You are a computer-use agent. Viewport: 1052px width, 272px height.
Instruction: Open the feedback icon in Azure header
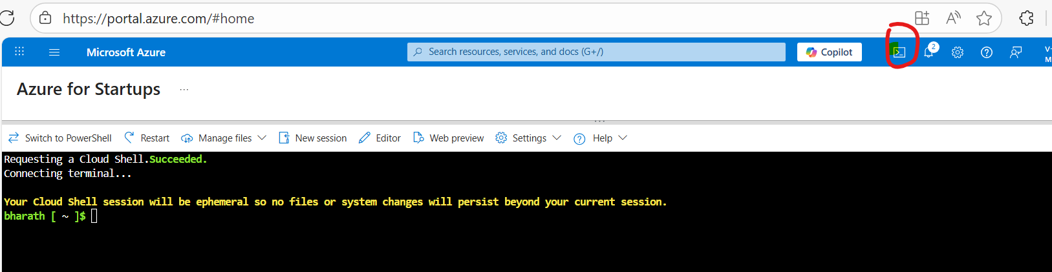[x=1016, y=52]
